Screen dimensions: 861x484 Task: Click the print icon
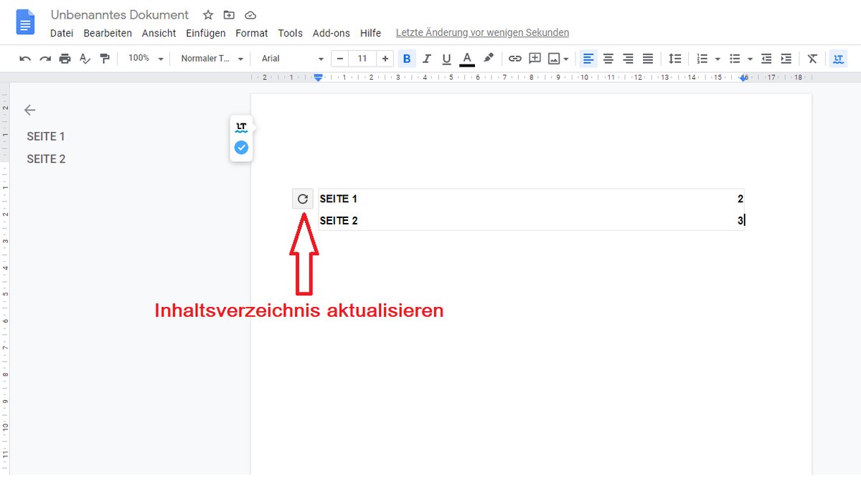click(x=65, y=58)
